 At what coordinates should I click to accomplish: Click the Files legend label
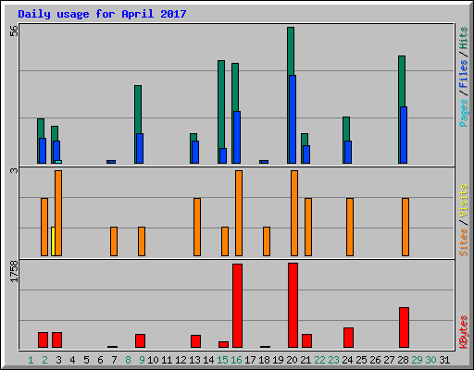point(463,73)
